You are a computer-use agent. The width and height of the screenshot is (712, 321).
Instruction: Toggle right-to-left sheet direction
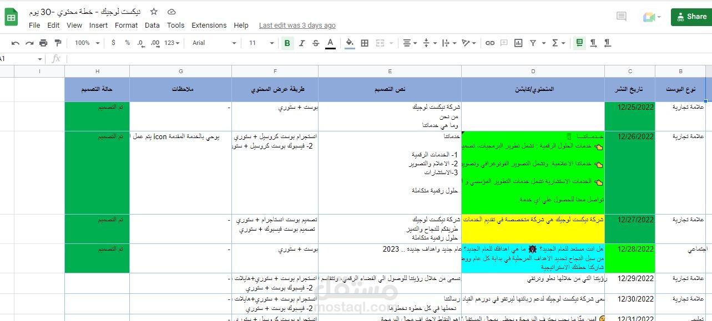point(580,43)
